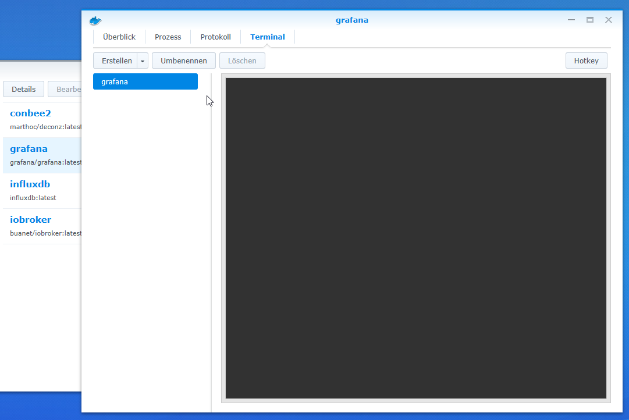Open the Protokoll tab
629x420 pixels.
tap(215, 37)
